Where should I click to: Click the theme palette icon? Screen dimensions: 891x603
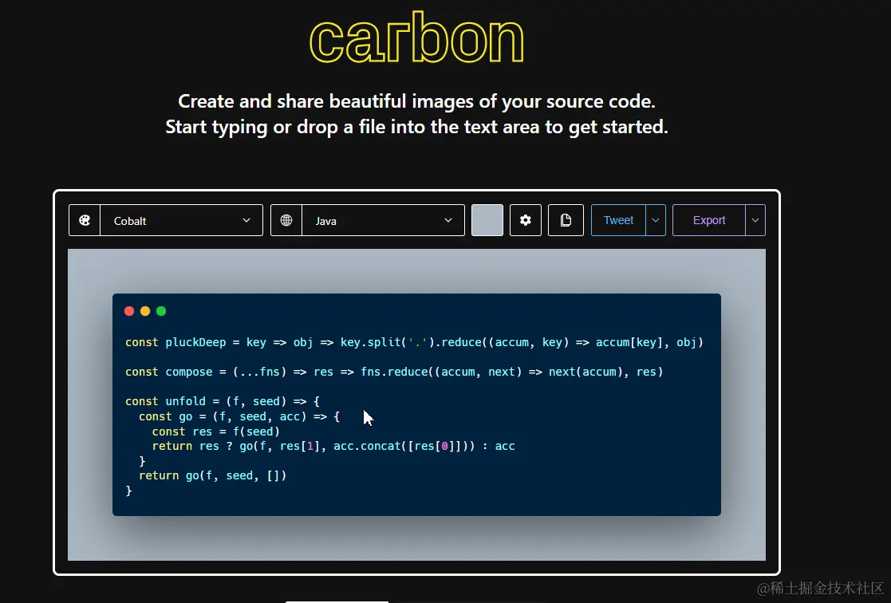85,220
